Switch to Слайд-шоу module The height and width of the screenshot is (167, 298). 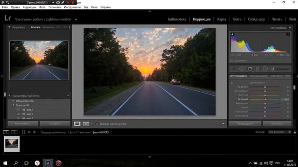pyautogui.click(x=257, y=19)
